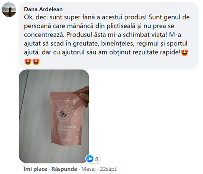Reply using the Răspunde link
203x174 pixels.
[64, 169]
